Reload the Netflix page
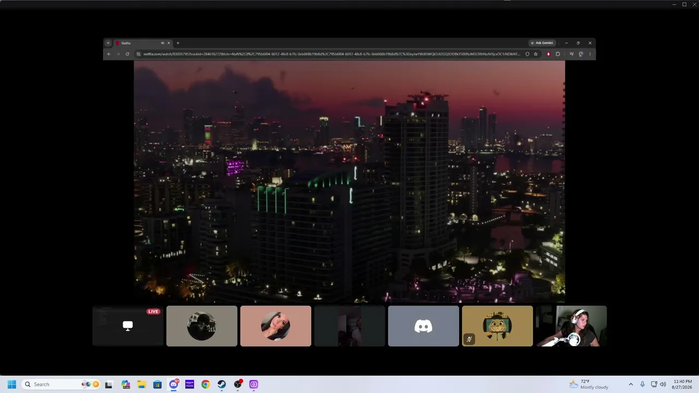This screenshot has width=699, height=393. coord(127,54)
